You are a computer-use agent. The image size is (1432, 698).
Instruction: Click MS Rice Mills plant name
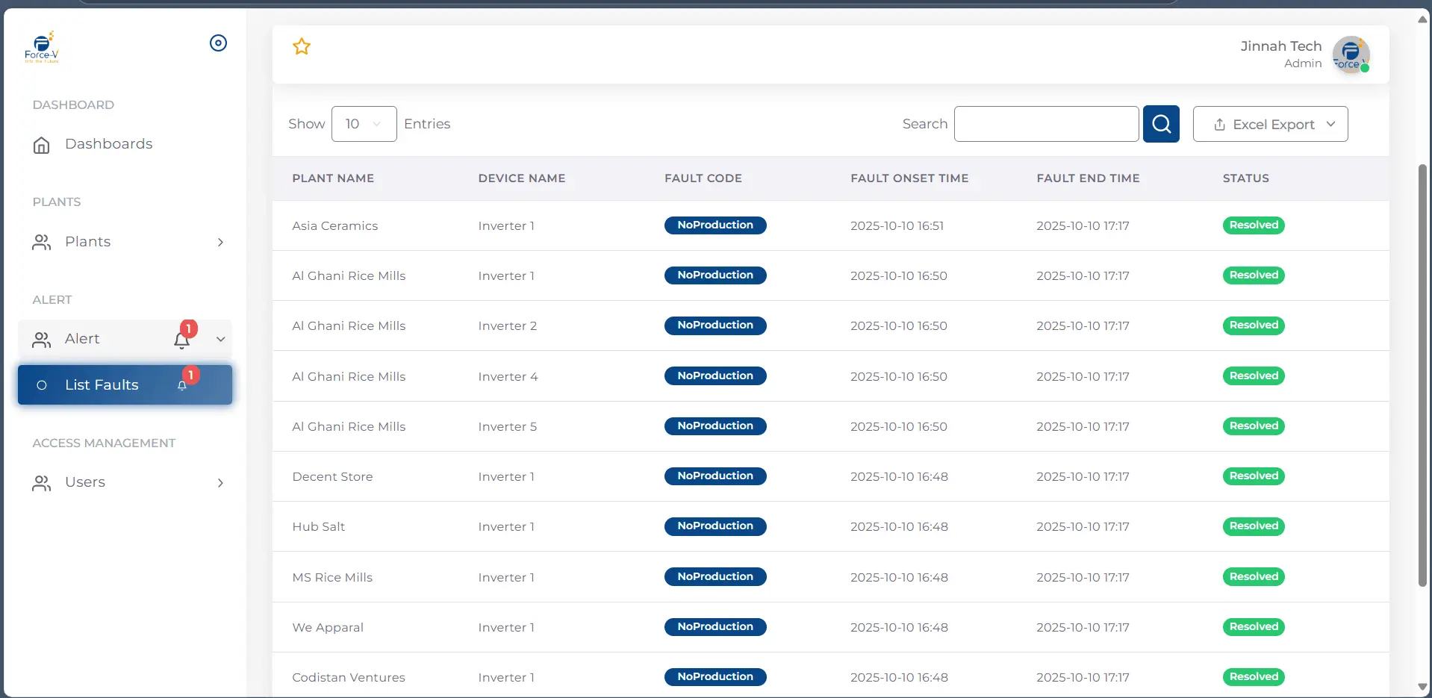[x=332, y=578]
